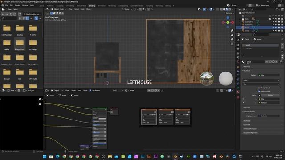Open the Render menu
This screenshot has height=160, width=285.
pyautogui.click(x=17, y=5)
